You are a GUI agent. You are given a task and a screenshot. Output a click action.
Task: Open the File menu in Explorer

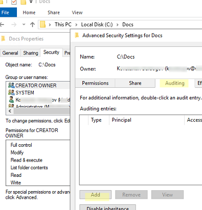8,12
